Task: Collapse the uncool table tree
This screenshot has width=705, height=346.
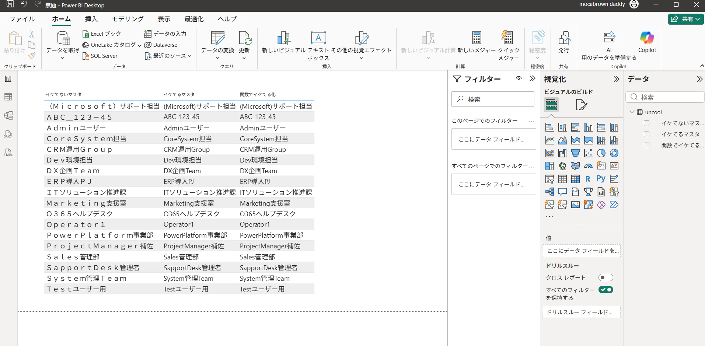Action: pyautogui.click(x=632, y=112)
